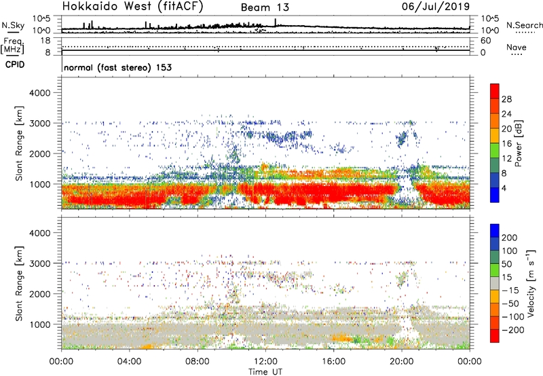The width and height of the screenshot is (543, 376).
Task: Click '2000' on the Power panel range axis
Action: (x=40, y=153)
